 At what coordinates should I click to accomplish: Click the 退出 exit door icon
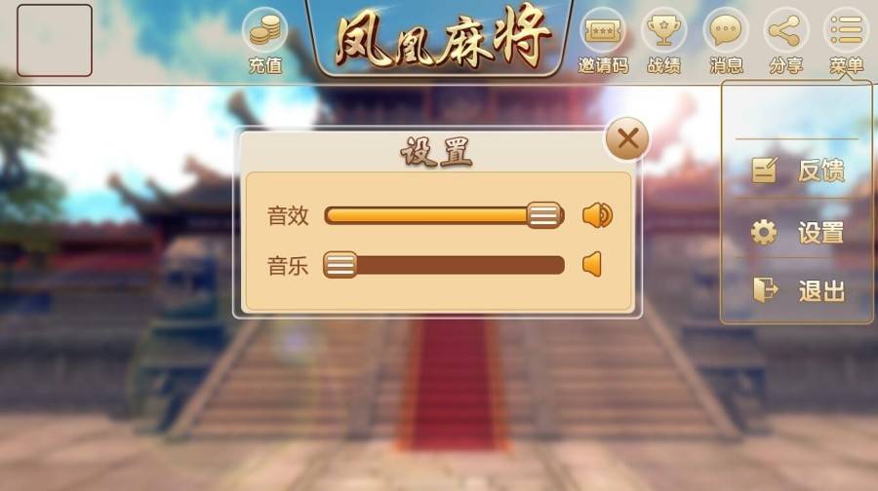765,290
